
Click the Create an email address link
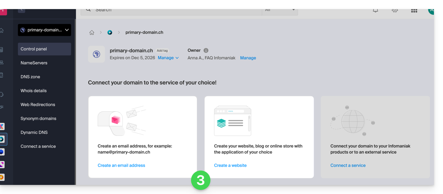coord(121,165)
